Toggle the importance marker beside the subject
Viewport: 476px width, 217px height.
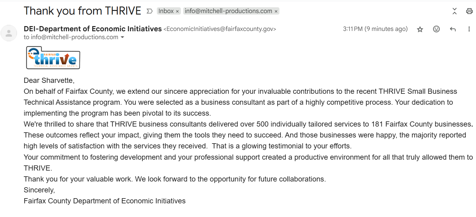pos(149,11)
